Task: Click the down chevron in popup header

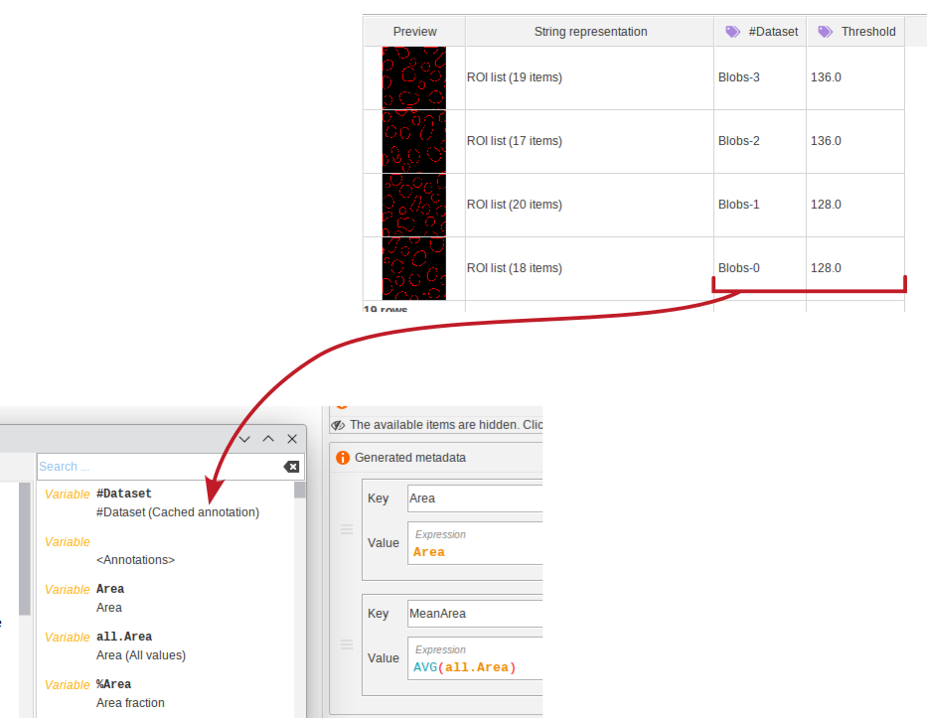Action: [244, 439]
